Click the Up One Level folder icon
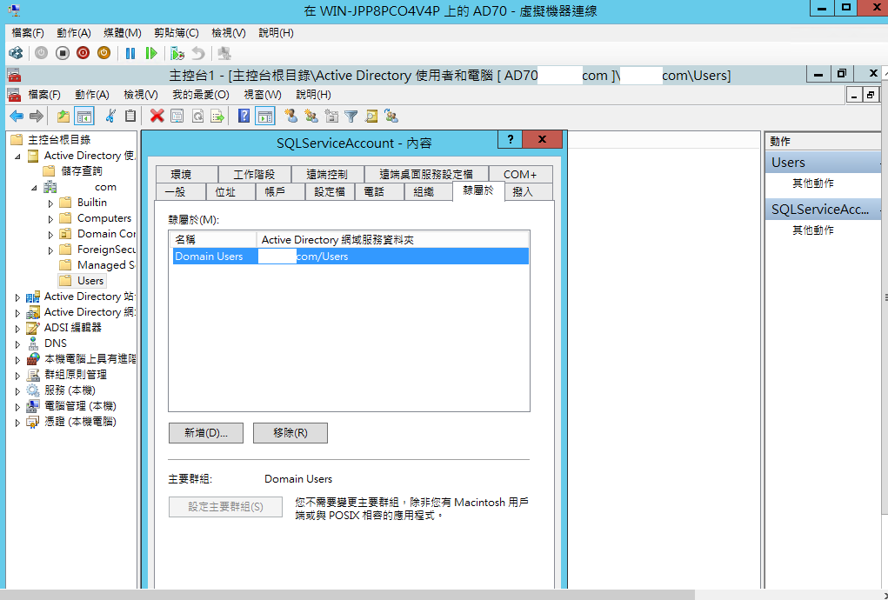 [x=63, y=116]
